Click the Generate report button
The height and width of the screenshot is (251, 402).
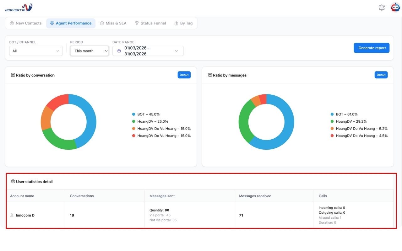point(372,48)
